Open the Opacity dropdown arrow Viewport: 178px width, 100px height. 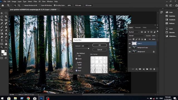tap(157, 36)
